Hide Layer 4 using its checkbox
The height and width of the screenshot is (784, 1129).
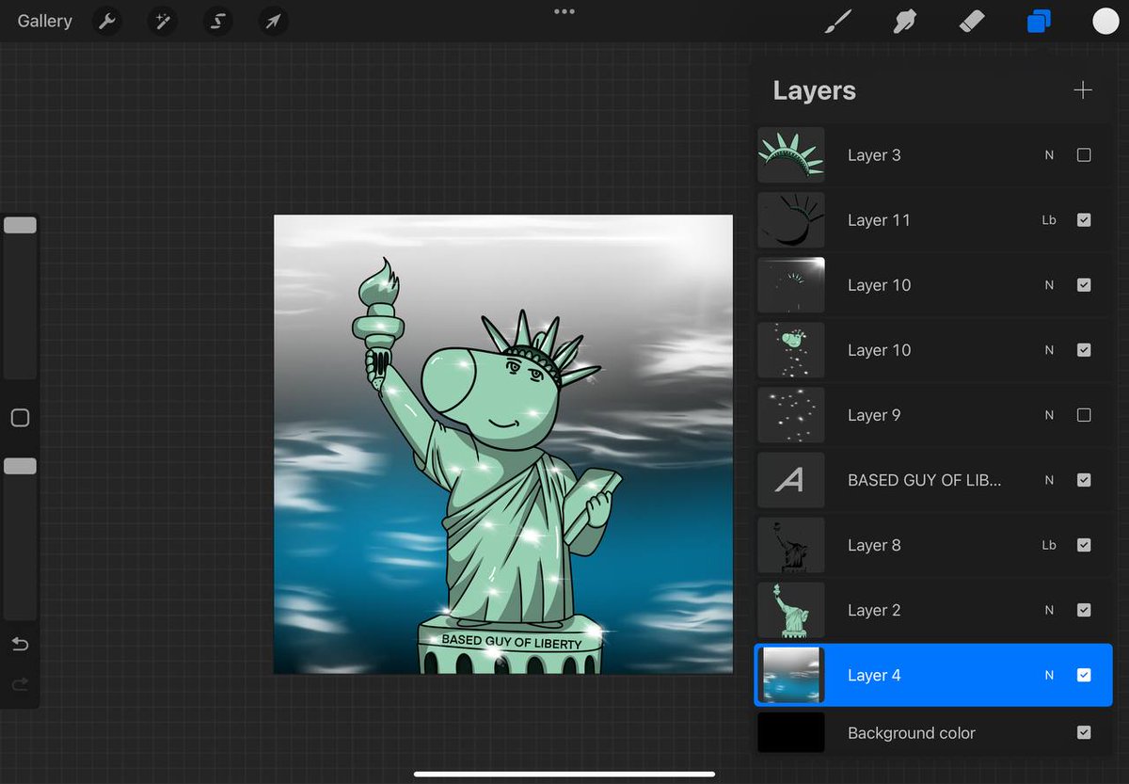pos(1084,675)
